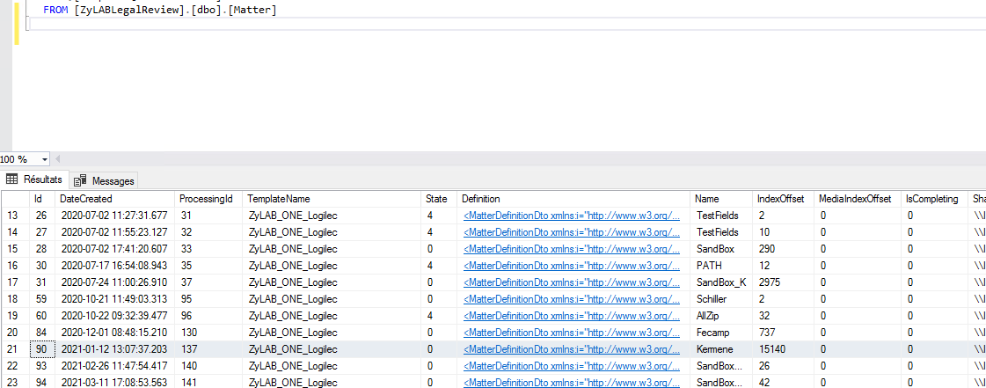Select row header number 23

15,383
